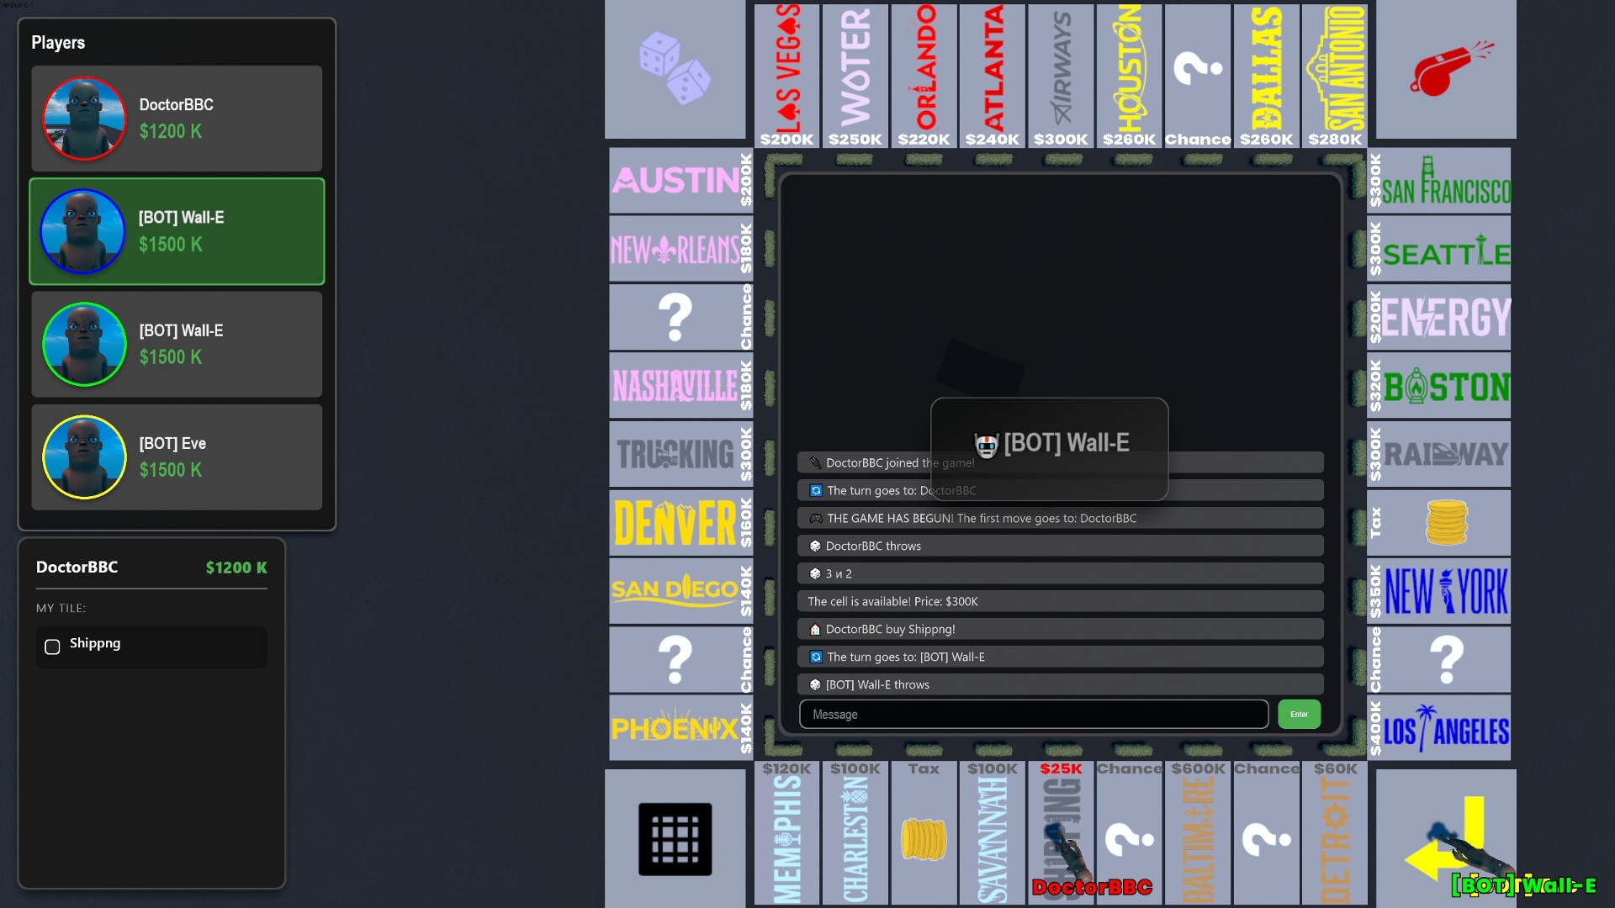Click the highlighted [BOT] Wall-E player card
The width and height of the screenshot is (1615, 908).
177,231
